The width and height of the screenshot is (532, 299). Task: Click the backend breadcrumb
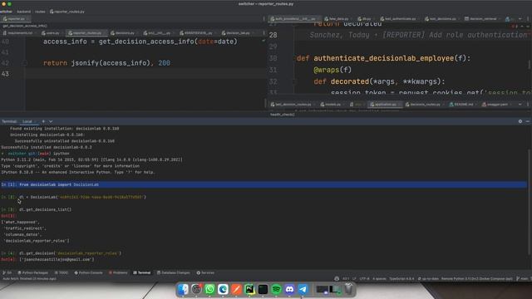point(24,12)
